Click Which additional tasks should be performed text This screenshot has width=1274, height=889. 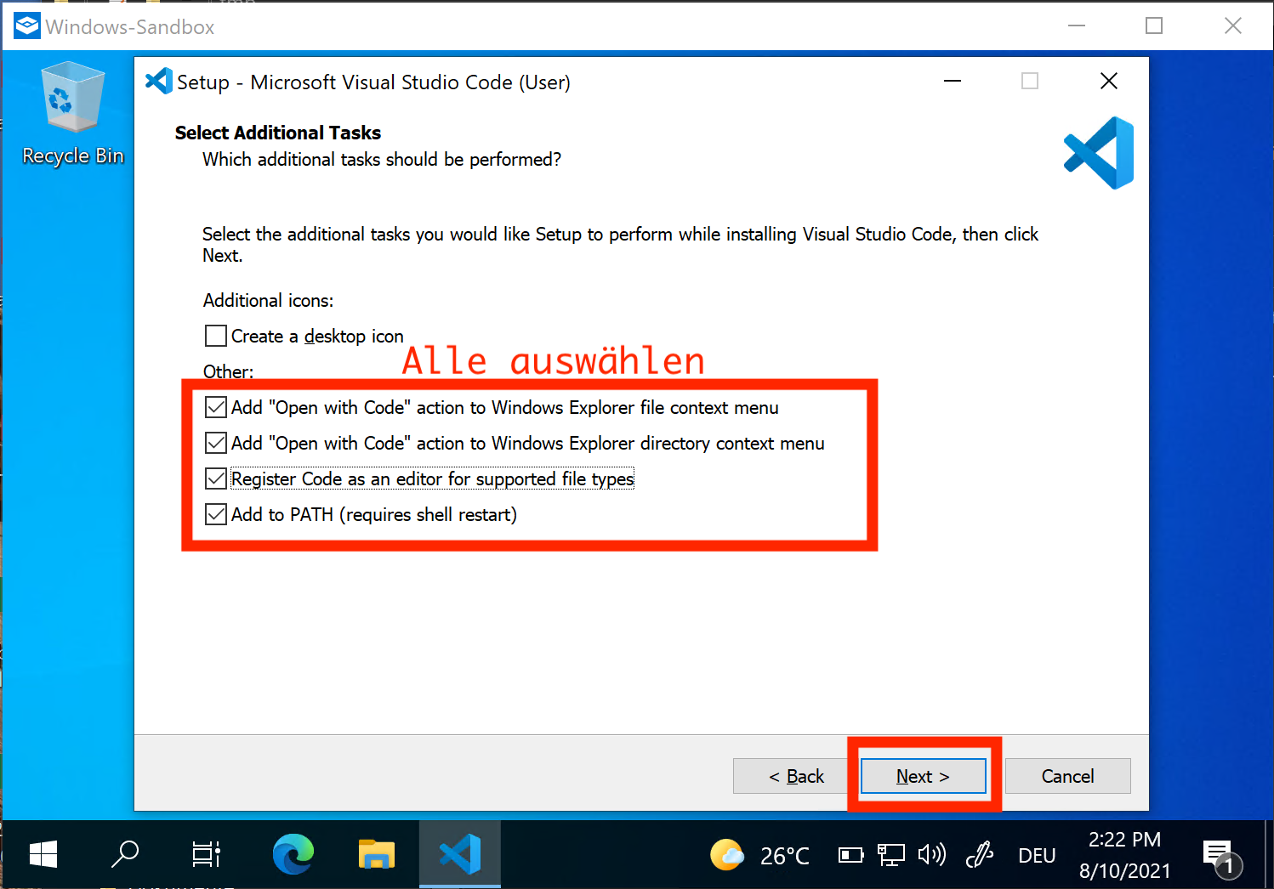click(x=382, y=160)
